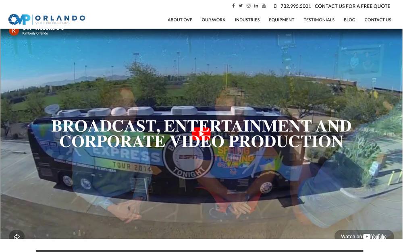Open the YouTube social icon in header
The image size is (403, 252).
[x=264, y=6]
